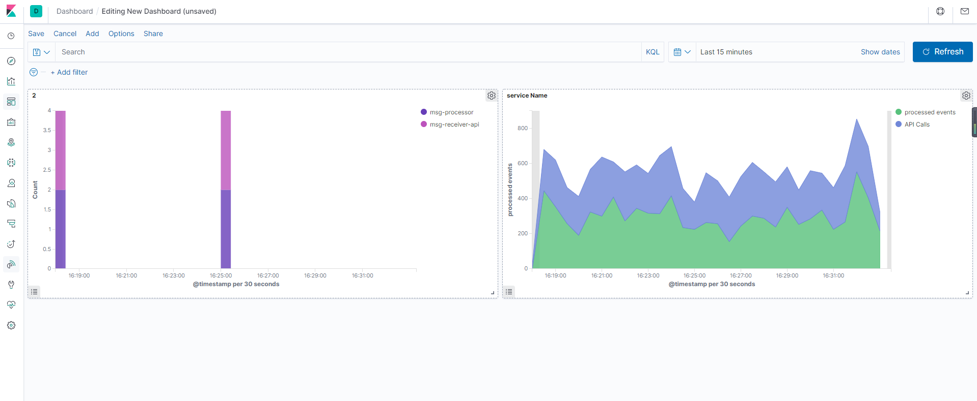Toggle legend on the Count bar chart
Viewport: 977px width, 401px height.
coord(34,292)
